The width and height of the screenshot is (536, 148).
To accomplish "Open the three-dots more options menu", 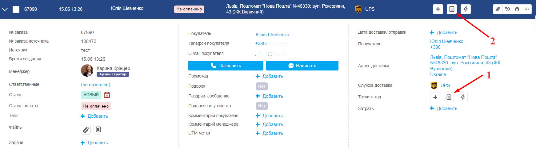I will click(527, 9).
